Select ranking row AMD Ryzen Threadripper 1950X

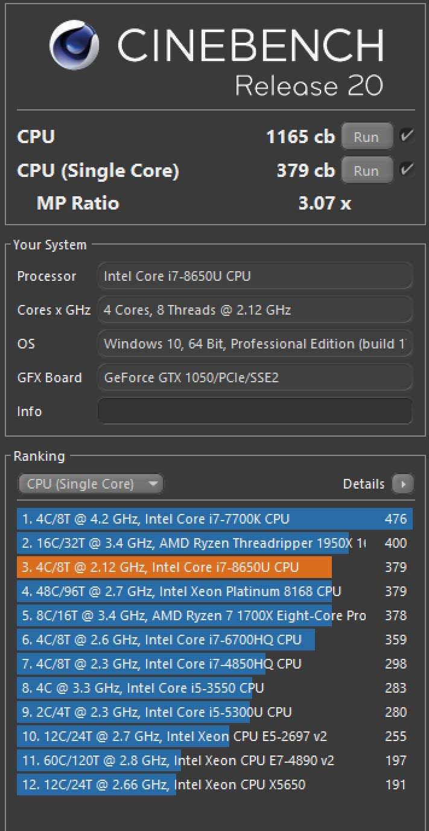(215, 543)
